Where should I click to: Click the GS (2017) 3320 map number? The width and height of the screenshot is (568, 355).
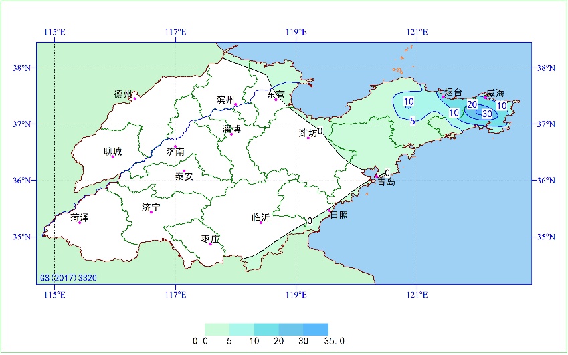tap(68, 278)
